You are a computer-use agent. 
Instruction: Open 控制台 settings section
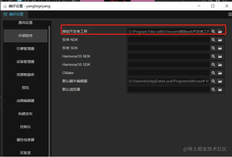click(x=25, y=127)
